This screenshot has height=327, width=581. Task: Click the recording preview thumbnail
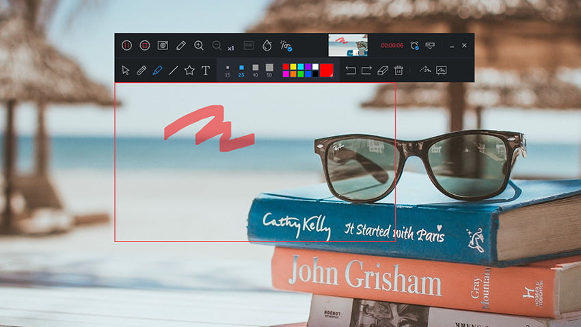coord(348,45)
